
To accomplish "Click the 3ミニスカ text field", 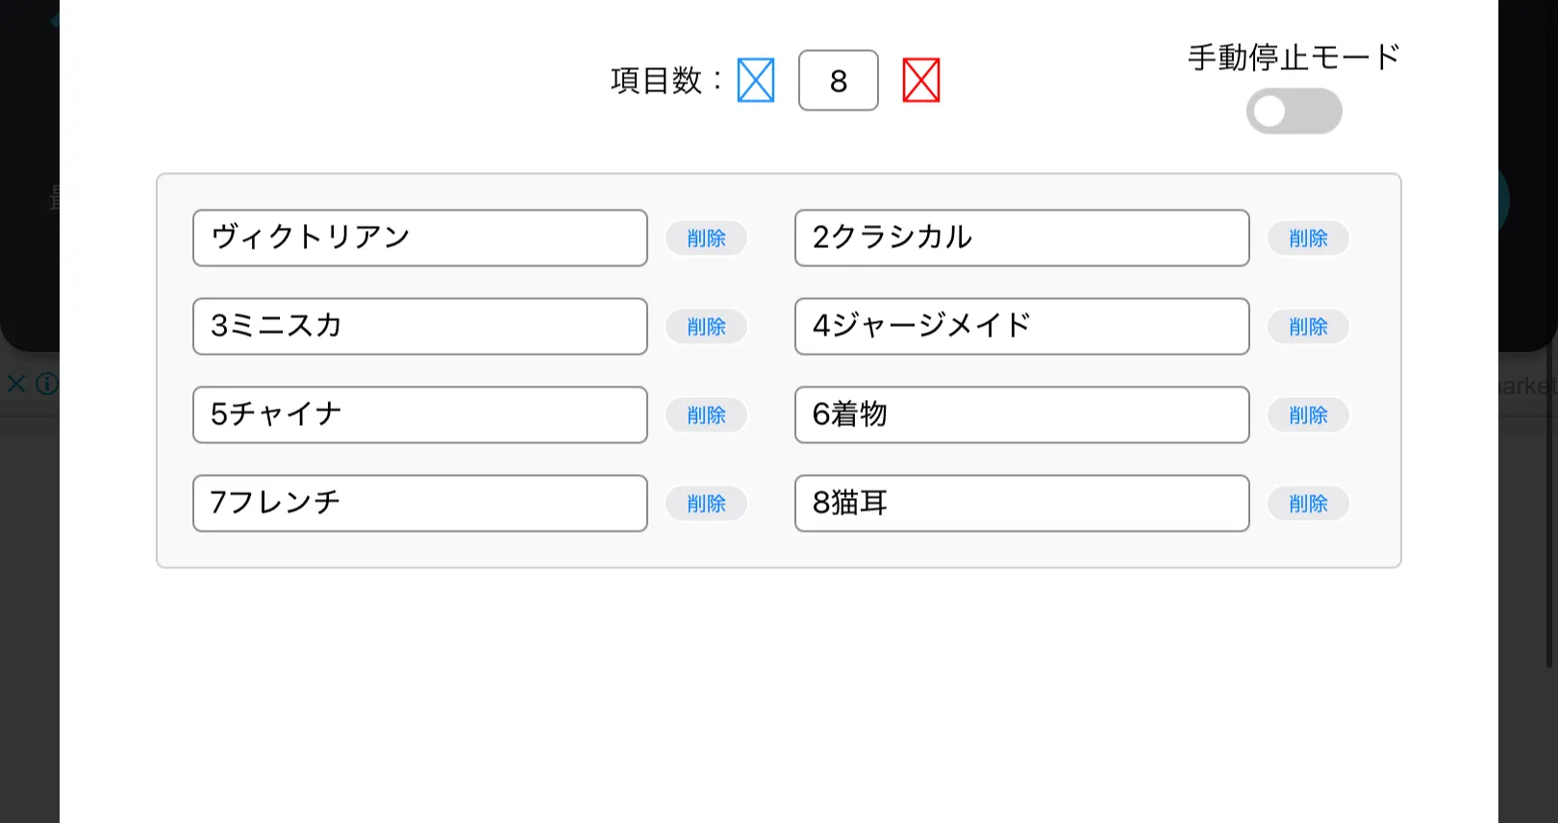I will (x=420, y=327).
